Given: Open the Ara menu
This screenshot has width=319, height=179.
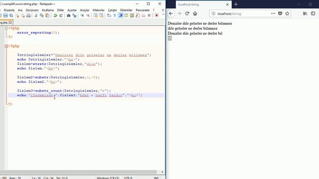Looking at the screenshot, I should pos(20,10).
